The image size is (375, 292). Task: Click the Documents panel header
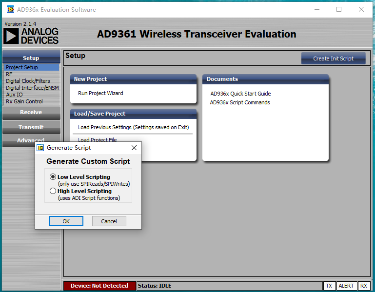coord(265,79)
